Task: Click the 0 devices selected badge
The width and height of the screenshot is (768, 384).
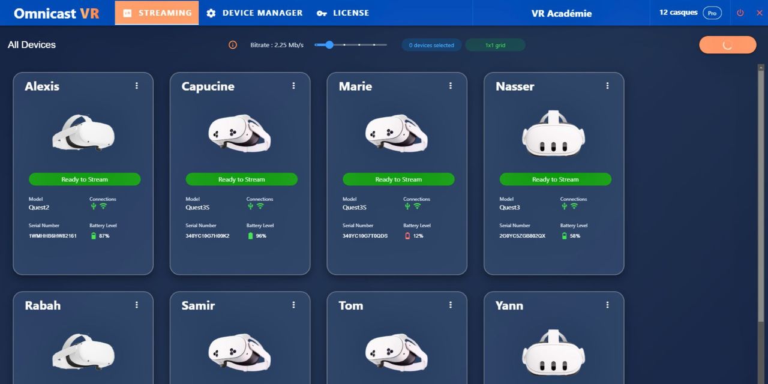Action: click(x=431, y=44)
